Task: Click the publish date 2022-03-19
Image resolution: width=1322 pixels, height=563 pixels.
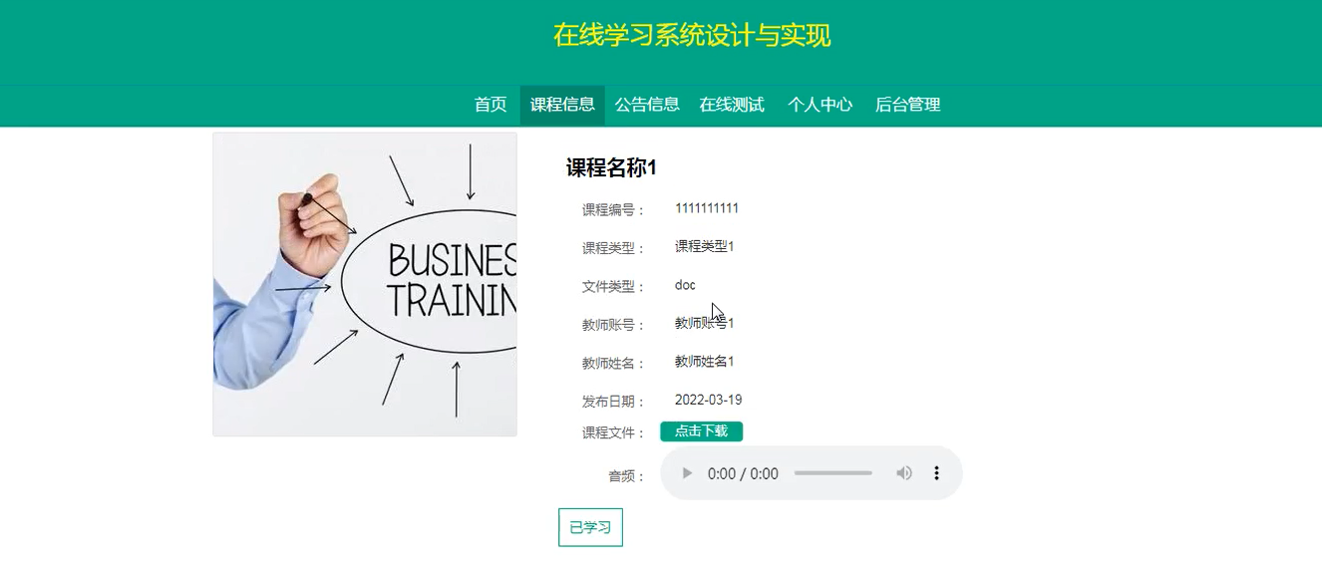Action: (x=708, y=400)
